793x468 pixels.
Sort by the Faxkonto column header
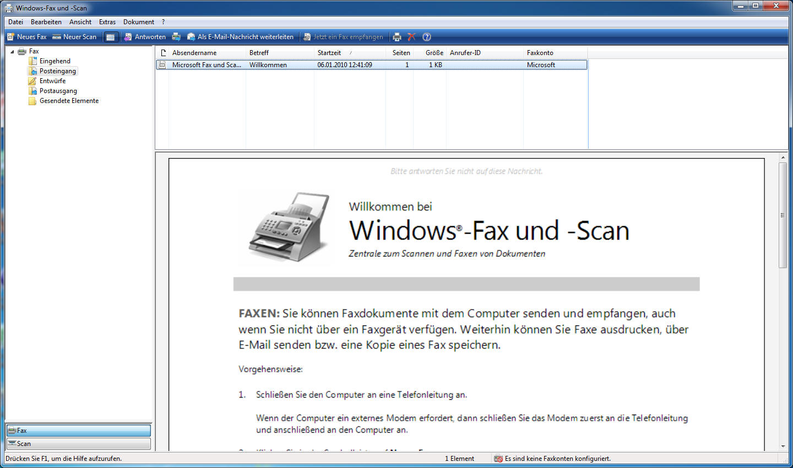556,53
